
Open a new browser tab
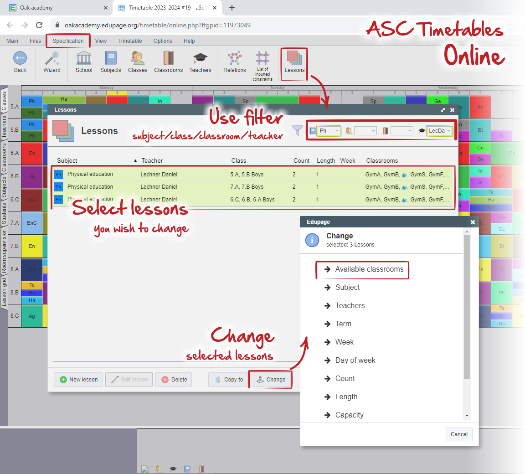pyautogui.click(x=232, y=8)
